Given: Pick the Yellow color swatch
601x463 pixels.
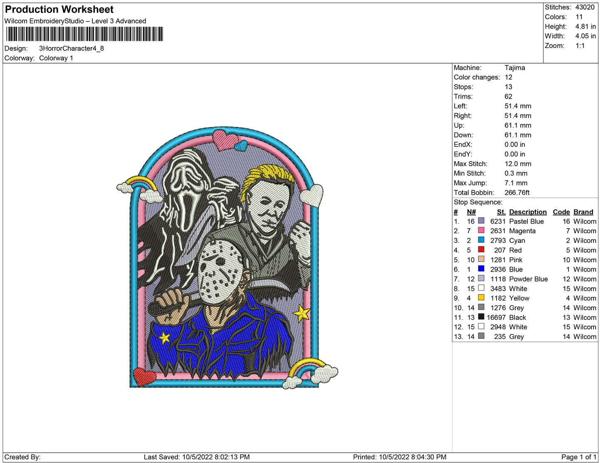Looking at the screenshot, I should pos(481,297).
